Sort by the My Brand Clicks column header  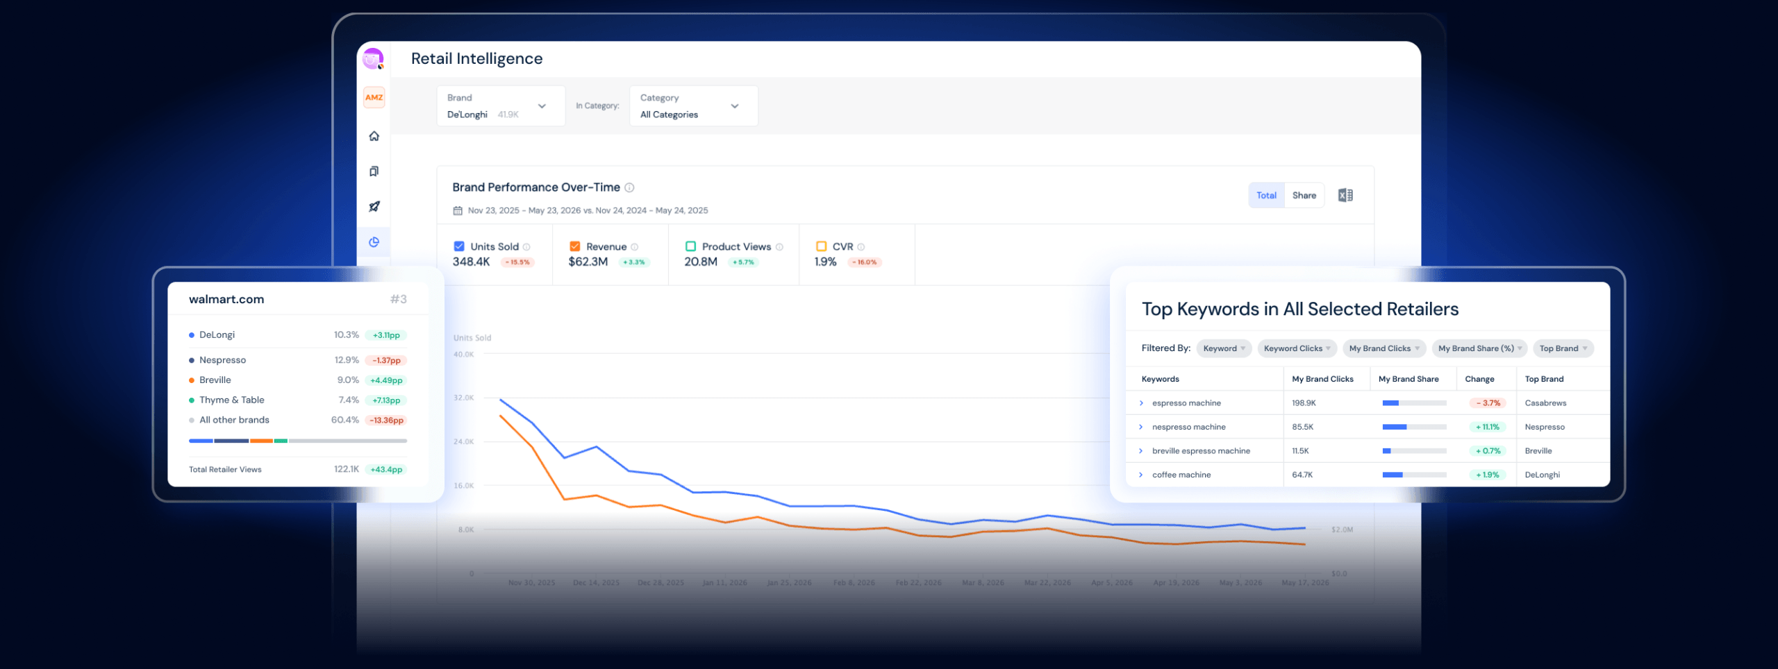click(1322, 379)
